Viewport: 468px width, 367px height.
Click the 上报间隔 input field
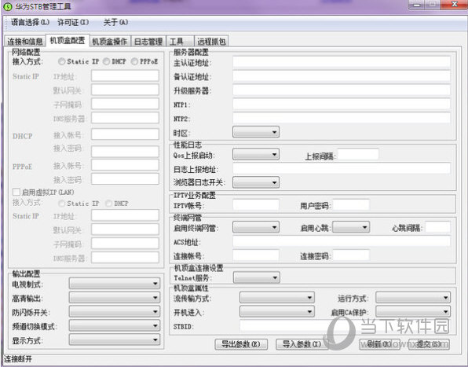coord(358,154)
